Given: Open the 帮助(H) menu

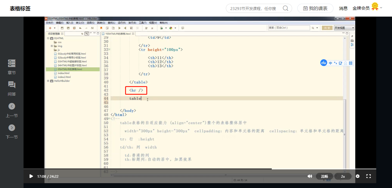Looking at the screenshot, I should tap(164, 23).
